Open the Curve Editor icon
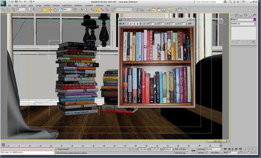The height and width of the screenshot is (158, 261). tap(159, 10)
